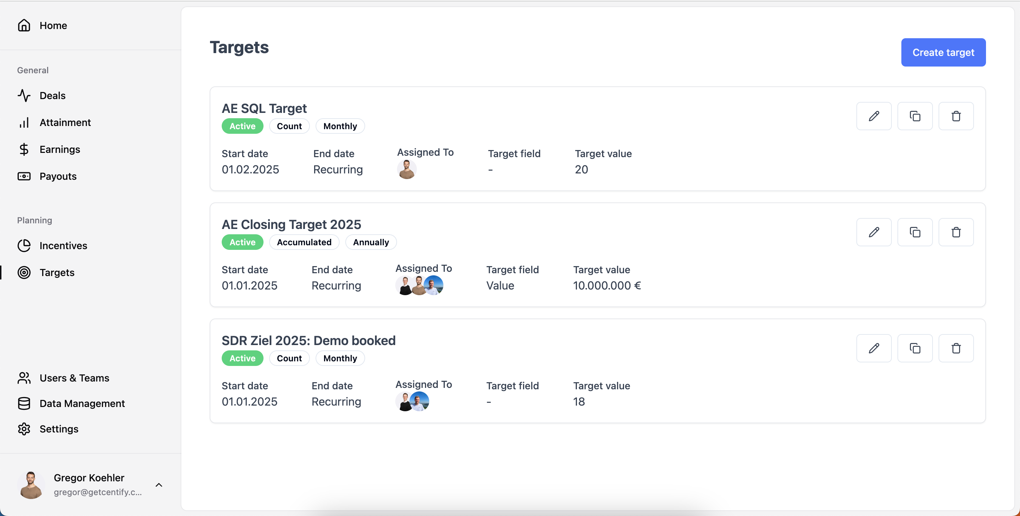Image resolution: width=1020 pixels, height=516 pixels.
Task: Expand the Gregor Koehler account menu chevron
Action: (159, 485)
